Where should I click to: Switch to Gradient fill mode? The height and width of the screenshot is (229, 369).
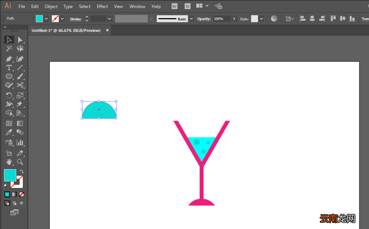(x=14, y=194)
